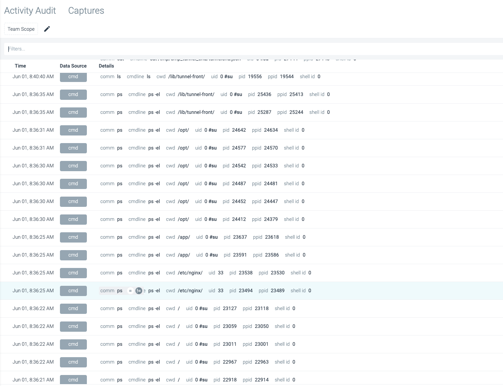Click ppid value 25244

click(296, 112)
